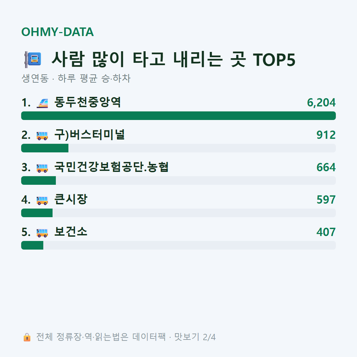Screen dimensions: 357x357
Task: Select the 구)버스터미널 stop name
Action: pos(90,135)
